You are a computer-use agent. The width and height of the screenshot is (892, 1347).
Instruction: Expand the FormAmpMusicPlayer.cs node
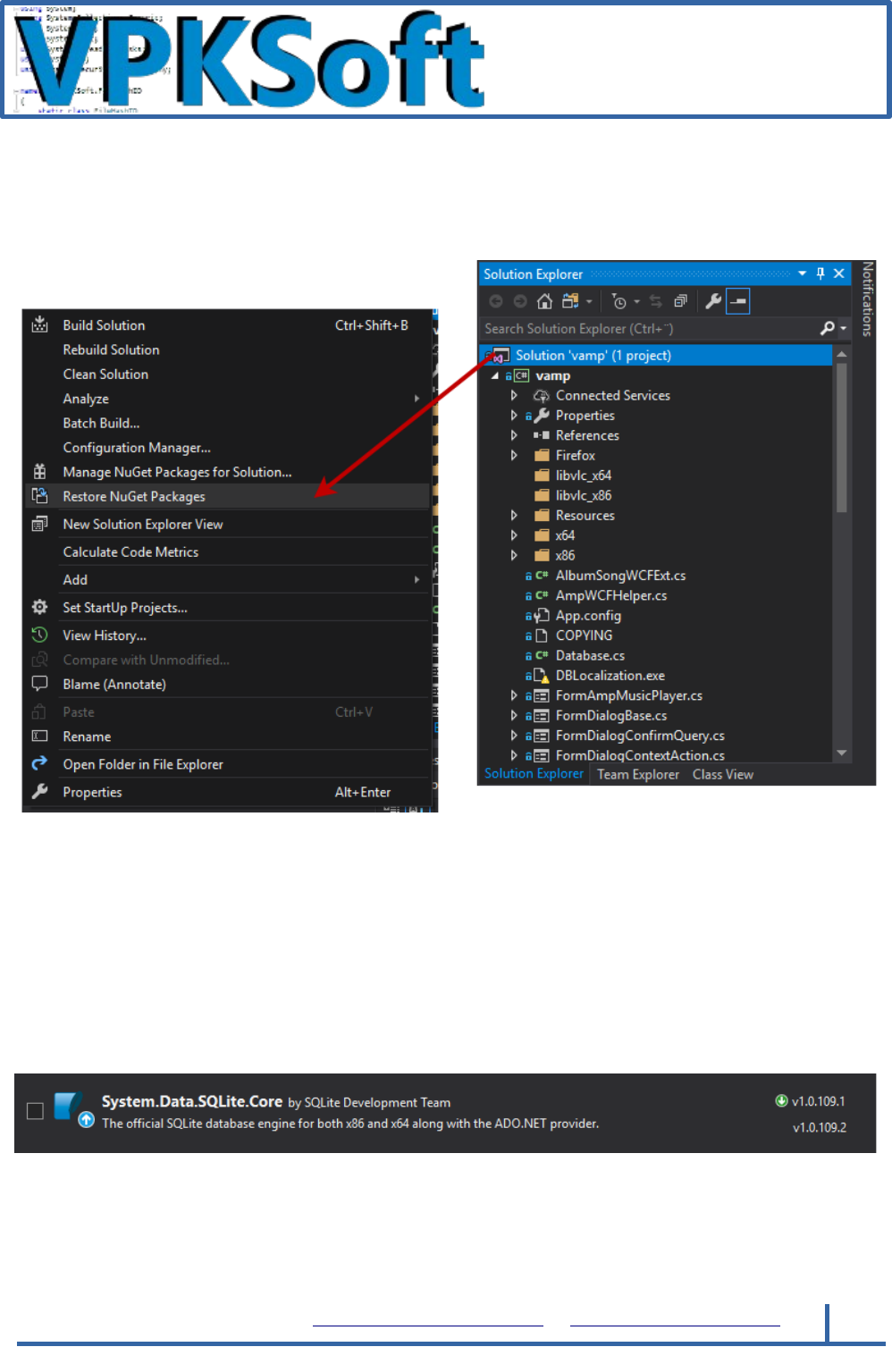(514, 695)
